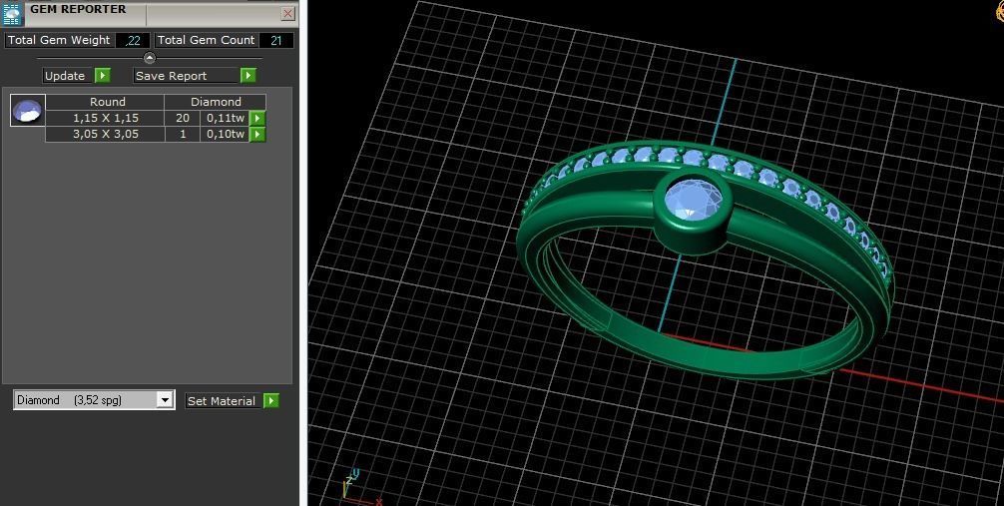Click the Total Gem Weight label
This screenshot has width=1004, height=506.
click(59, 40)
